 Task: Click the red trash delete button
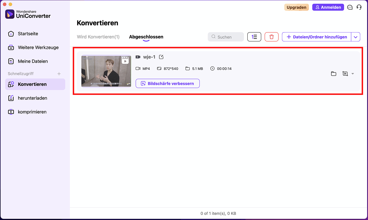(x=272, y=37)
